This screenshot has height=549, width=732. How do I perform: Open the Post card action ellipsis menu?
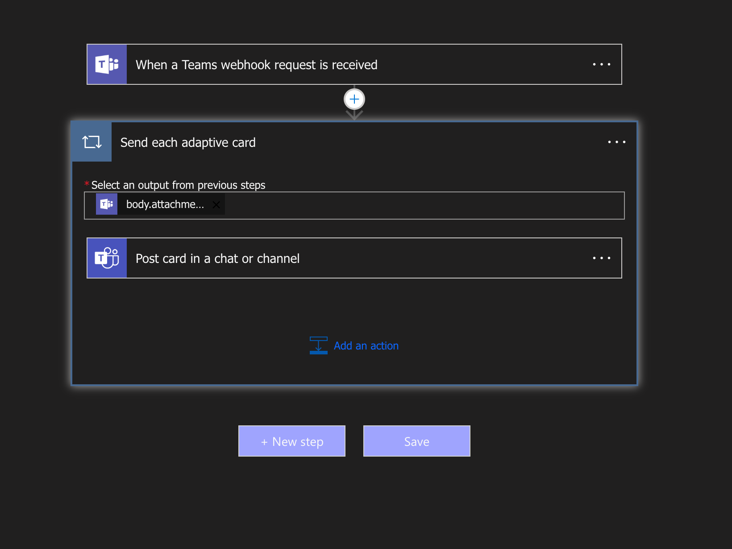coord(601,258)
